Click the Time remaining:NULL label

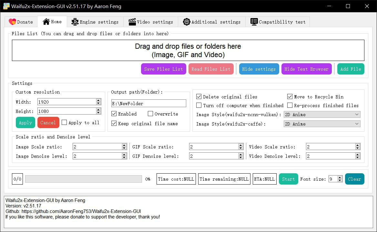pos(224,179)
